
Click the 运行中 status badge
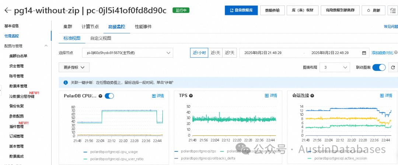(x=181, y=10)
